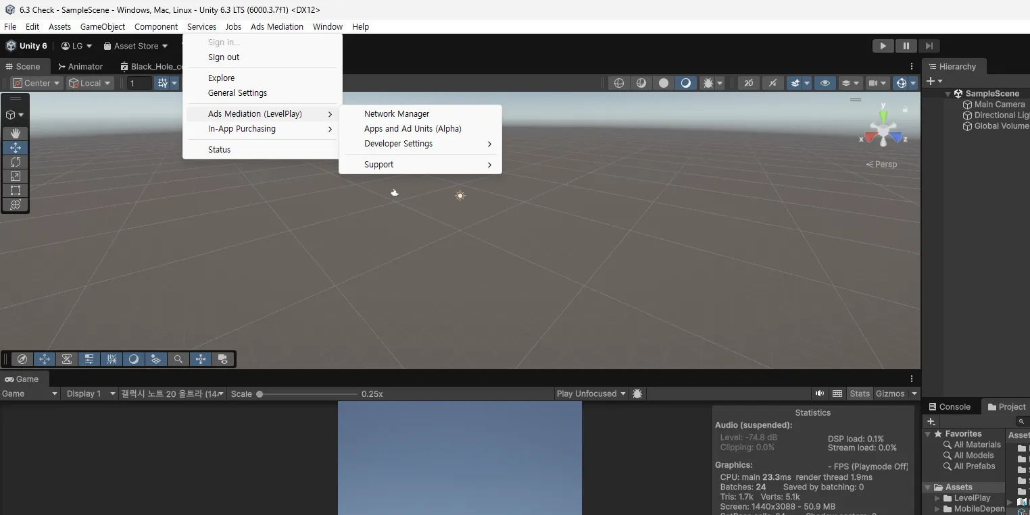Click the Game panel three-dot options menu
This screenshot has width=1030, height=515.
coord(912,379)
